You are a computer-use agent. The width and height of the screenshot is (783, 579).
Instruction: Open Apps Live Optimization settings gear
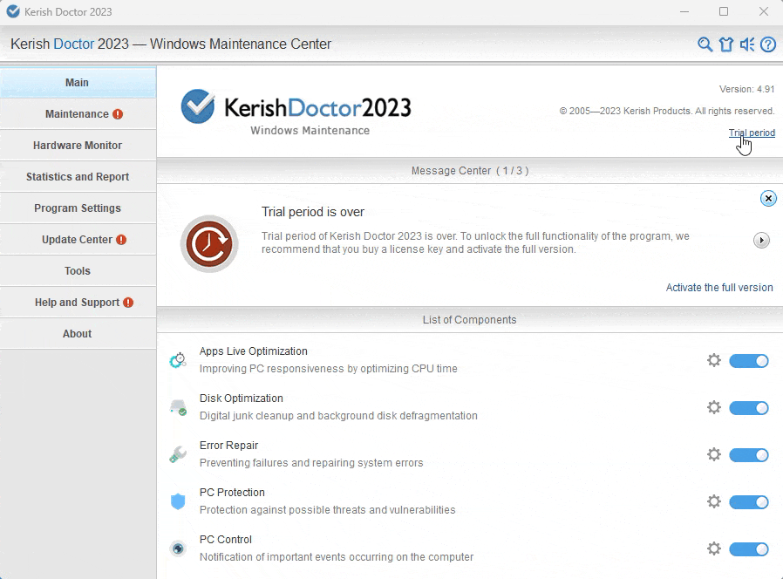click(x=714, y=360)
